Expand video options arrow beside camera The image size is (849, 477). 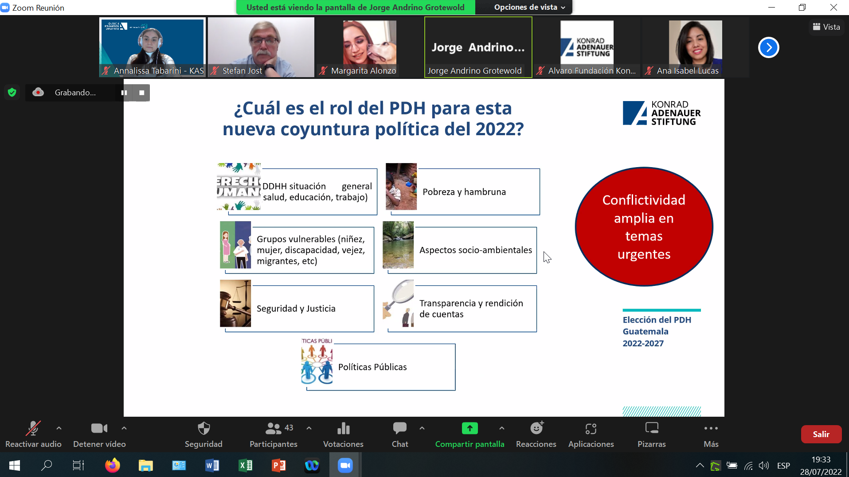(124, 428)
